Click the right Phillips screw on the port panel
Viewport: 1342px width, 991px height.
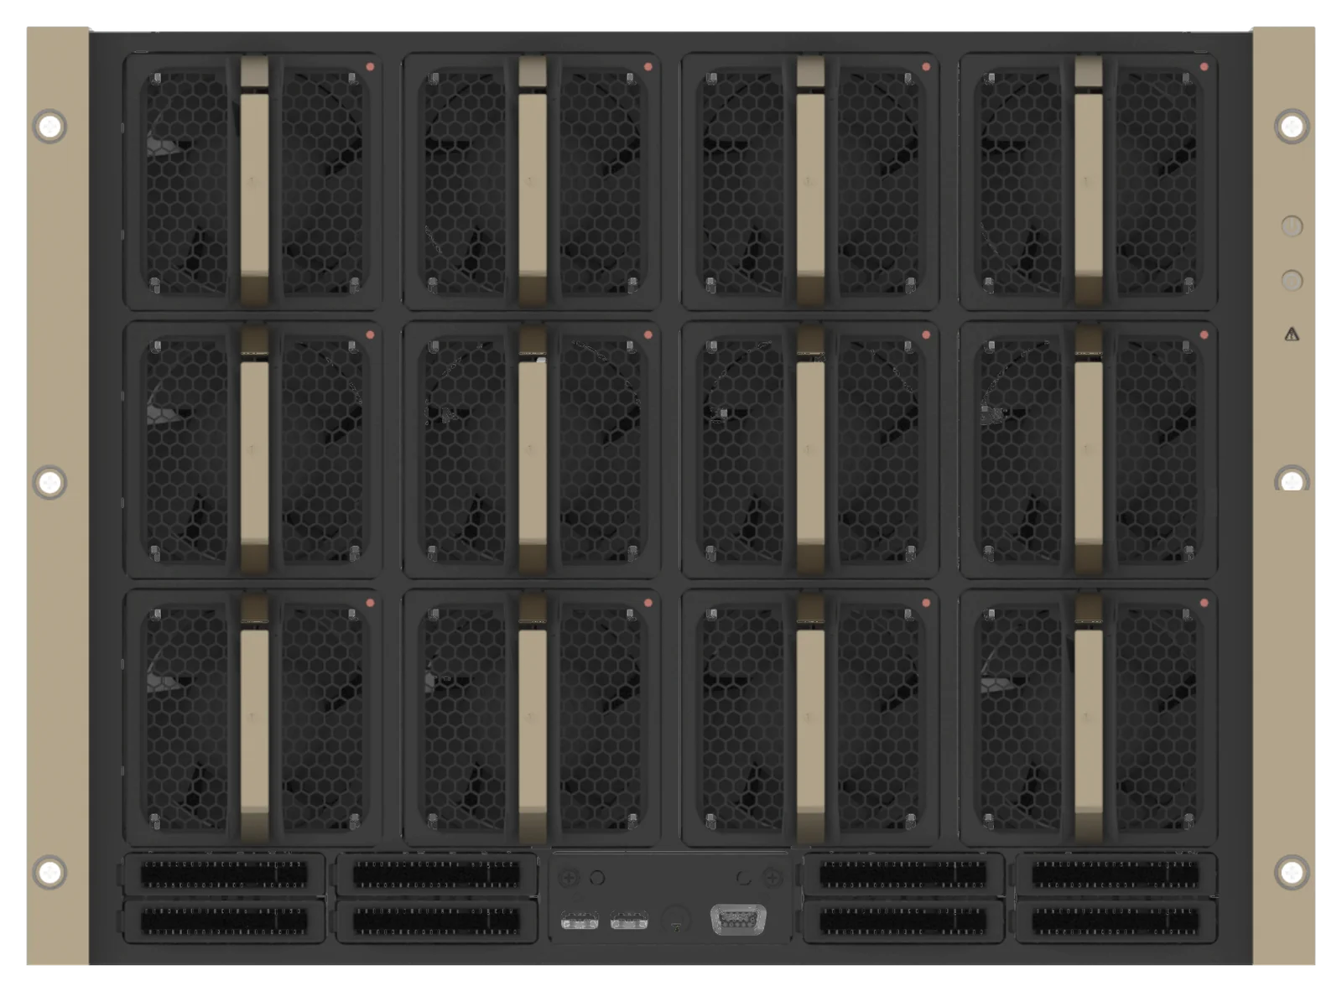pyautogui.click(x=772, y=878)
